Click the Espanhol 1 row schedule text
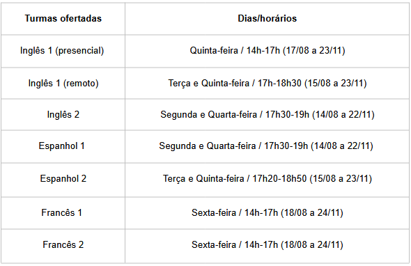The image size is (411, 266). tap(266, 146)
